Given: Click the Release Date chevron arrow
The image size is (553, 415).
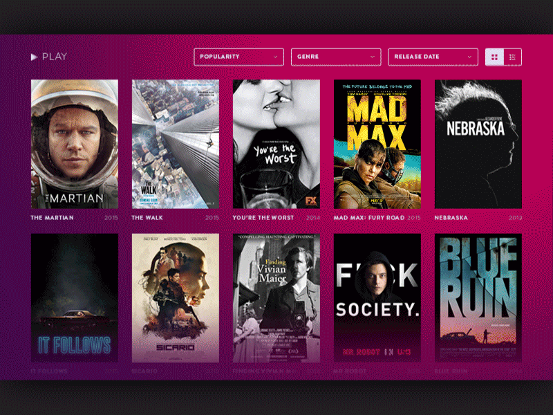Looking at the screenshot, I should tap(469, 57).
